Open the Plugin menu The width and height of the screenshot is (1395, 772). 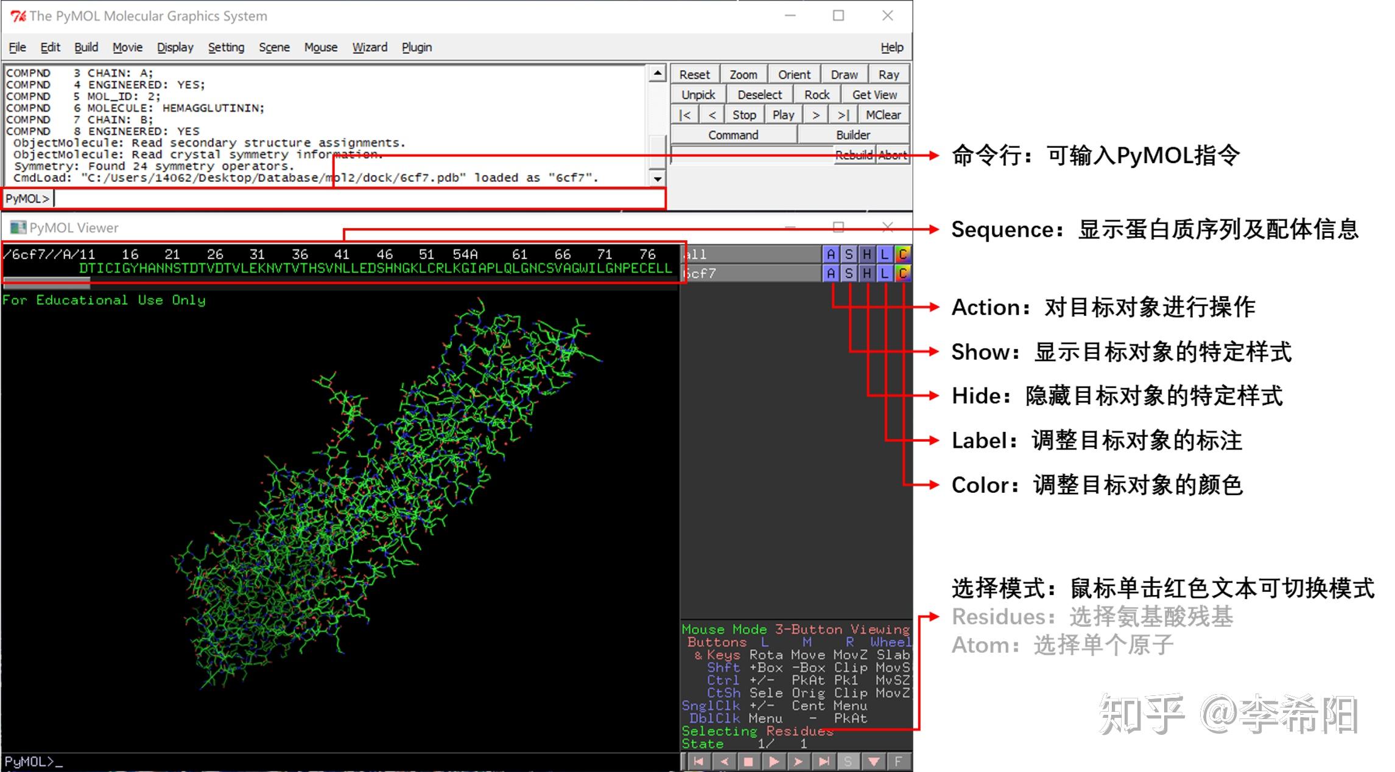pyautogui.click(x=416, y=47)
